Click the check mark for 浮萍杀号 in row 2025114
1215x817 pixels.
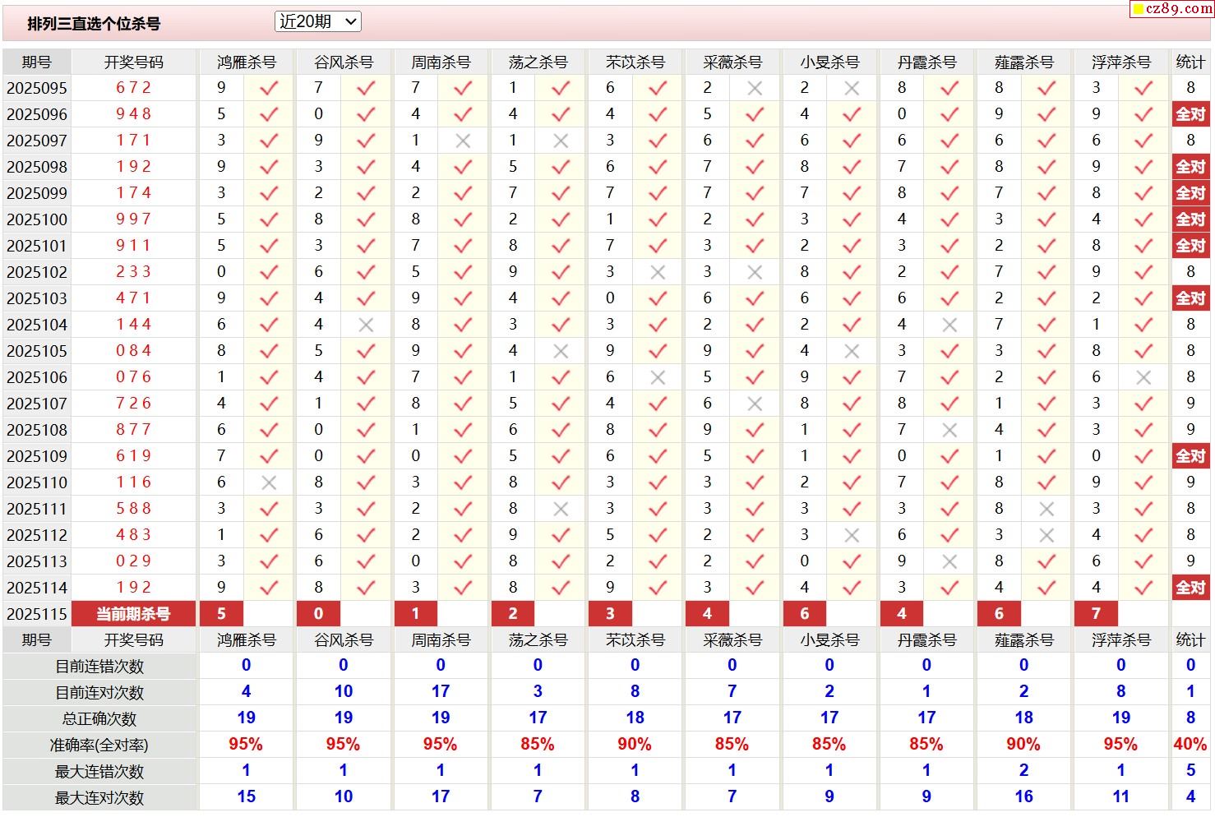(x=1143, y=588)
